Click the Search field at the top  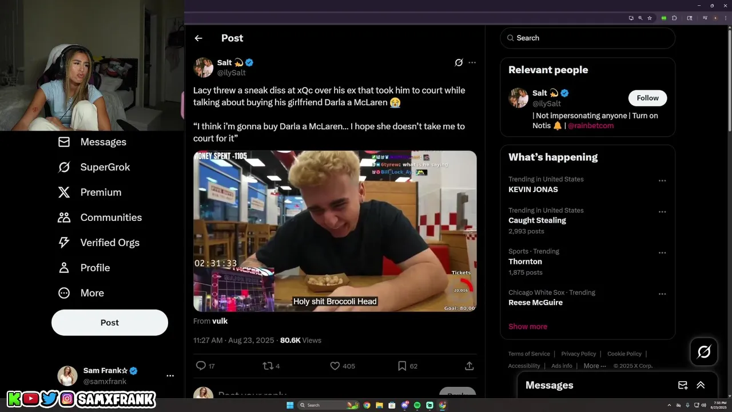tap(587, 38)
